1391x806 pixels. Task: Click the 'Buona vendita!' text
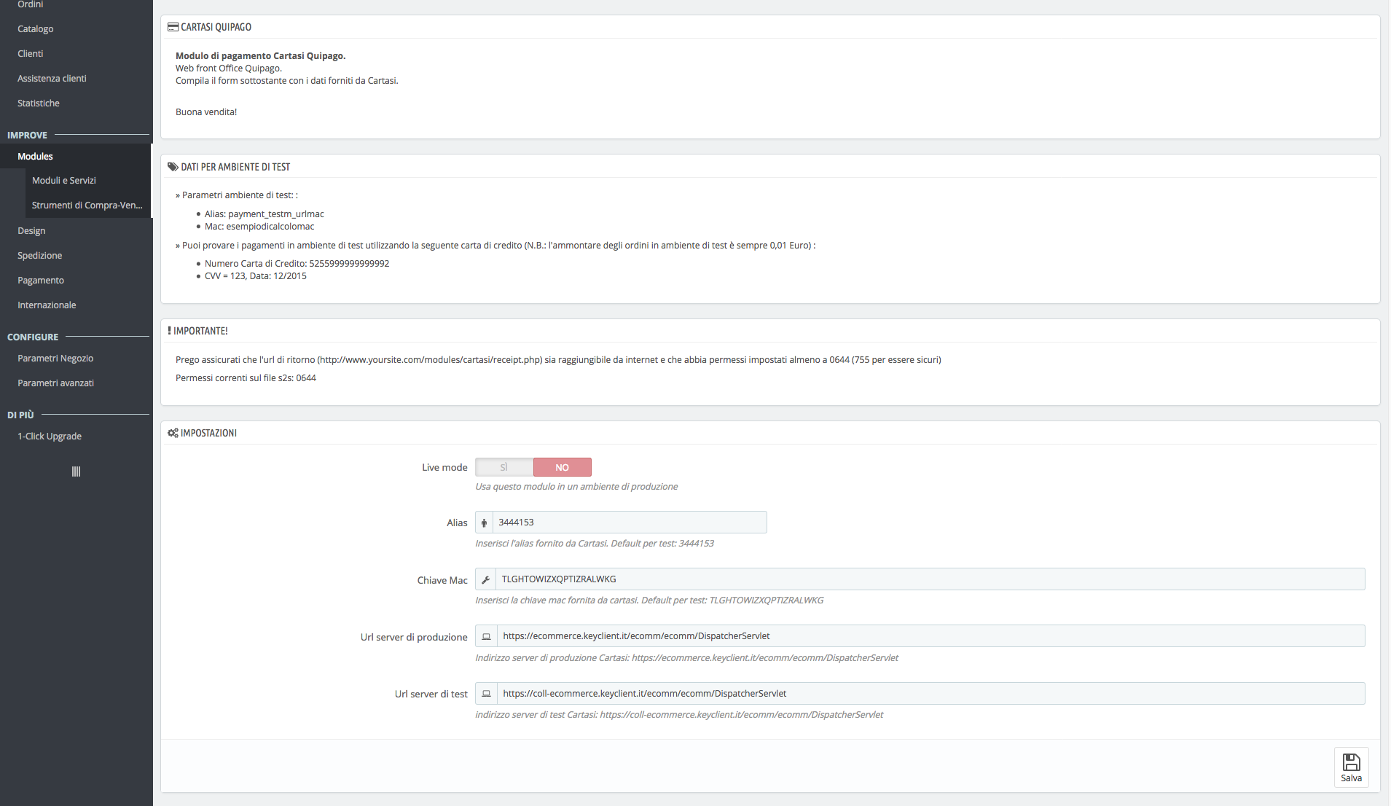[x=206, y=112]
